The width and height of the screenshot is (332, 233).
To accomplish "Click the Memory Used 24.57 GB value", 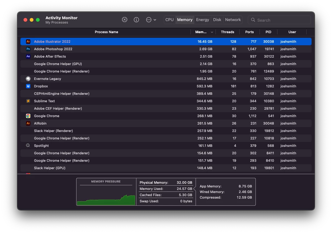I will (x=184, y=189).
